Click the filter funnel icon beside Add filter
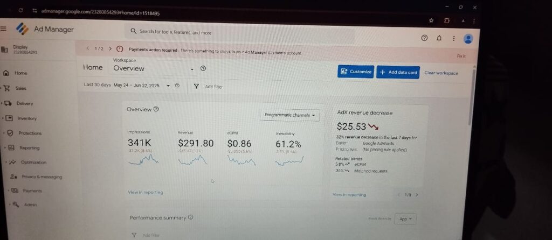 click(196, 86)
